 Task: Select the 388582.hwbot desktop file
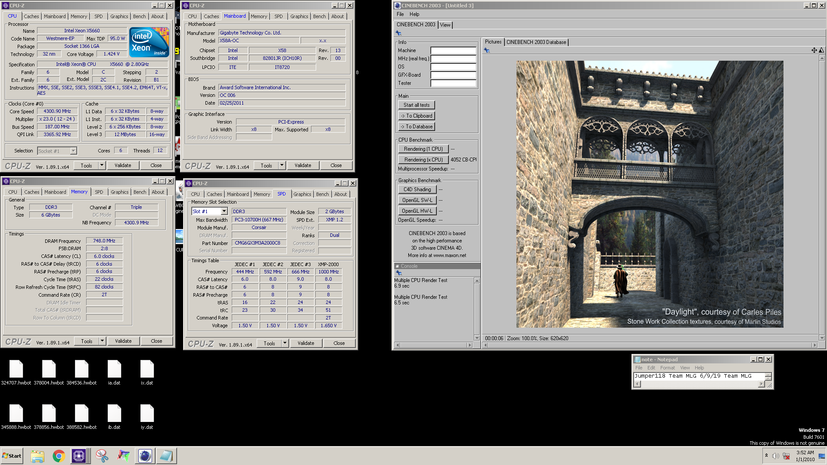[81, 417]
